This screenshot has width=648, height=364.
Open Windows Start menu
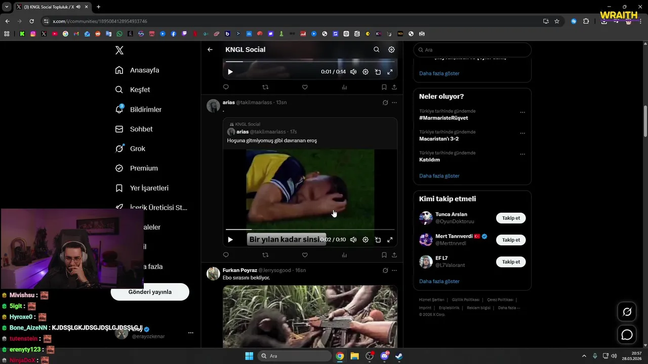point(249,356)
